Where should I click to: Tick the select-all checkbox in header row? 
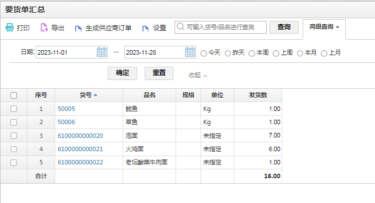coord(14,95)
